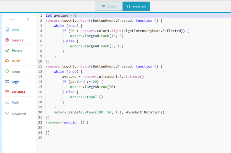Click 'motors.largeAB.steer' call on line 20
This screenshot has width=231, height=153.
[x=74, y=112]
